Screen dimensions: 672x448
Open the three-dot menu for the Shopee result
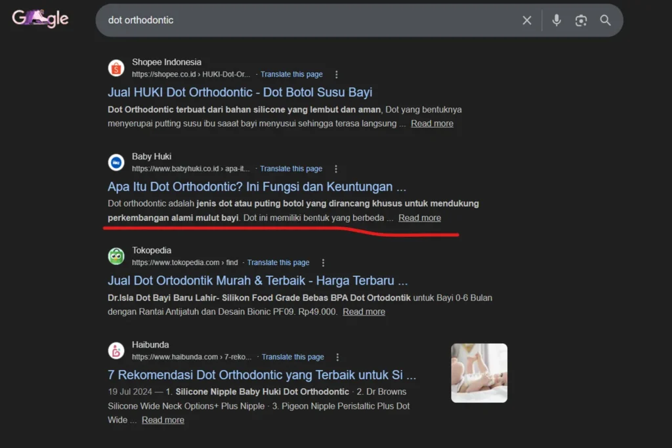coord(337,74)
